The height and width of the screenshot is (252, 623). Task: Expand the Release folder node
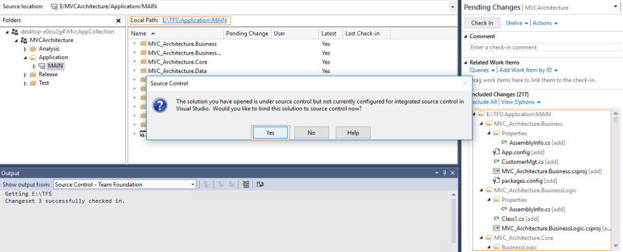25,75
